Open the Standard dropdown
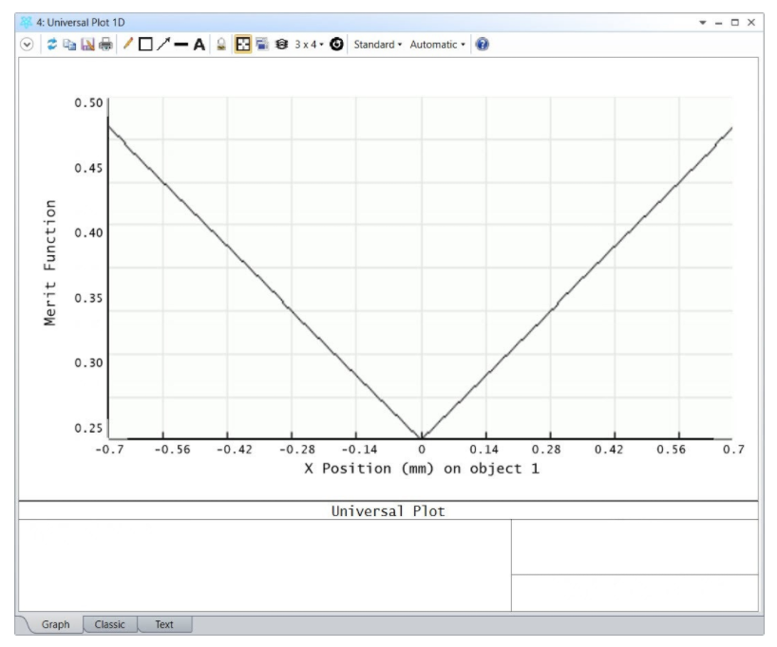The height and width of the screenshot is (647, 777). point(377,45)
